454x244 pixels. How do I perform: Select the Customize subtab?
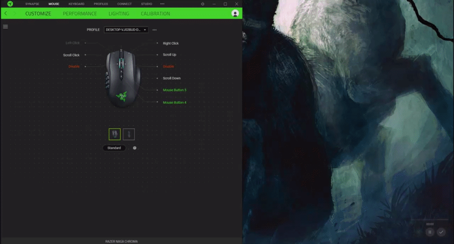pos(38,14)
